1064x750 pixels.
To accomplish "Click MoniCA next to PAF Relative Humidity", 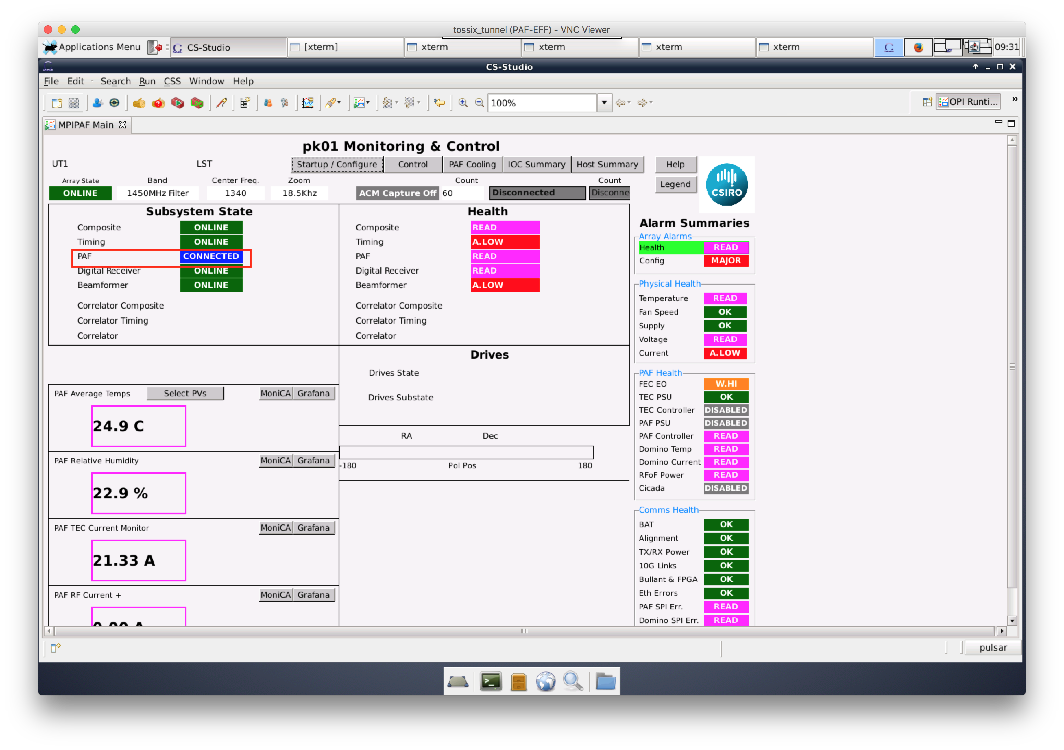I will 276,460.
